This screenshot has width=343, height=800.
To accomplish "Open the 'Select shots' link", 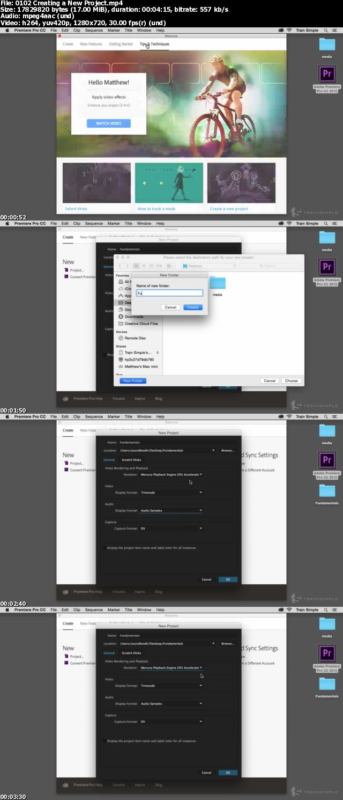I will (x=76, y=209).
